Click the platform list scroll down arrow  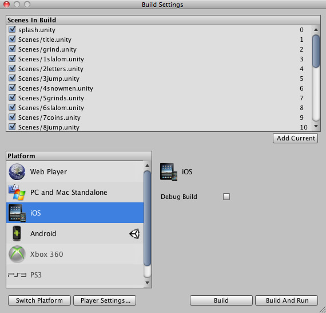(147, 283)
